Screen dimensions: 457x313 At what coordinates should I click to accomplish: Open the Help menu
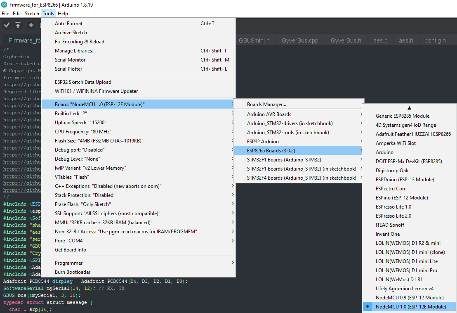pyautogui.click(x=63, y=13)
